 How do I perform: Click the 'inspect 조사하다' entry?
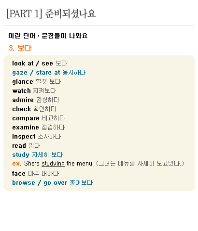tap(37, 137)
